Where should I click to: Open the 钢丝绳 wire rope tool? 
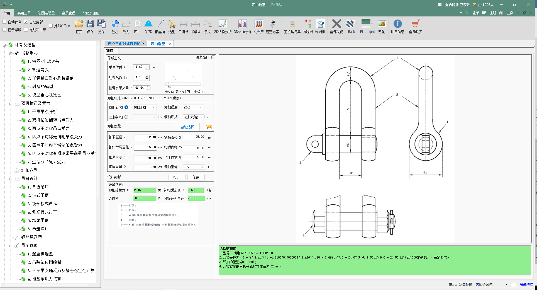coord(160,27)
